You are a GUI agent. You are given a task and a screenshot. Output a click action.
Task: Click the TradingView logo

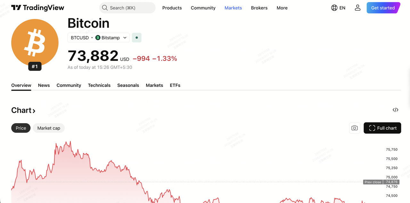pos(37,8)
